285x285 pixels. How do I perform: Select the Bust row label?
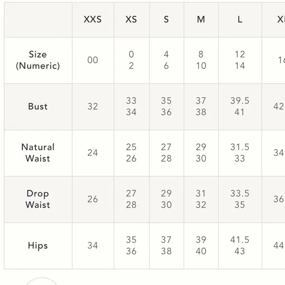point(38,106)
